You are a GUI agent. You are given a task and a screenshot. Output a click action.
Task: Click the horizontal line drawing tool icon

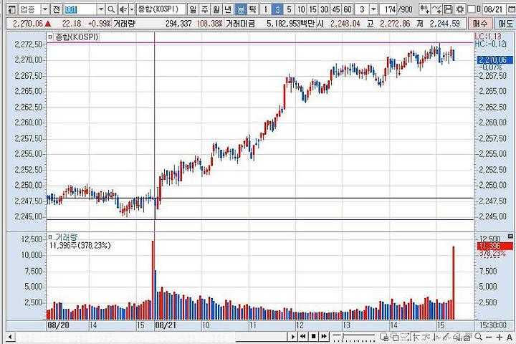[x=426, y=337]
